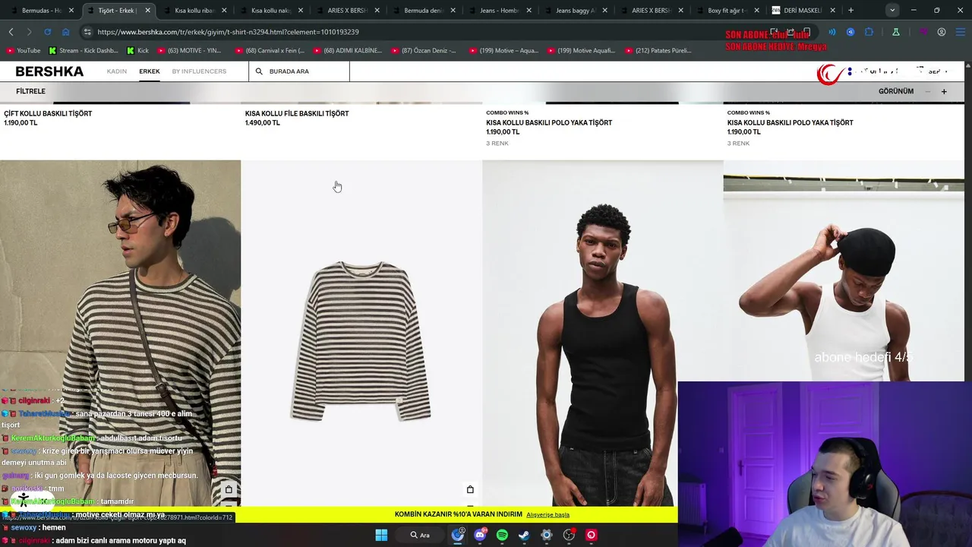Switch to the Jeans - Hombre tab
Viewport: 972px width, 547px height.
coord(500,11)
